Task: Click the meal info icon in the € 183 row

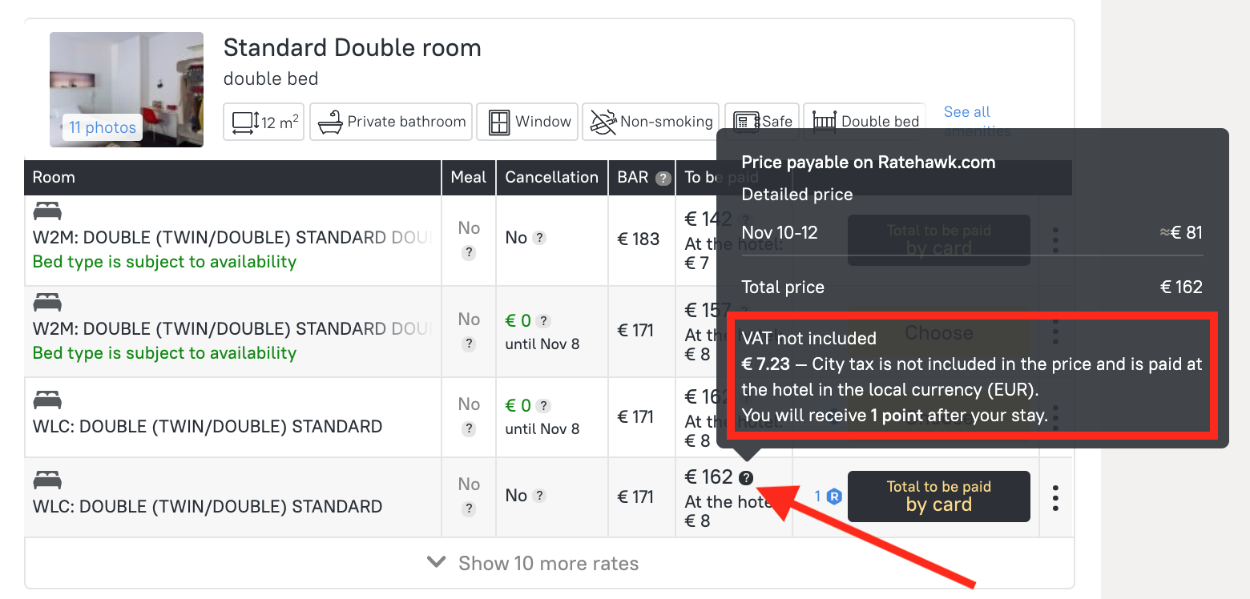Action: pyautogui.click(x=469, y=252)
